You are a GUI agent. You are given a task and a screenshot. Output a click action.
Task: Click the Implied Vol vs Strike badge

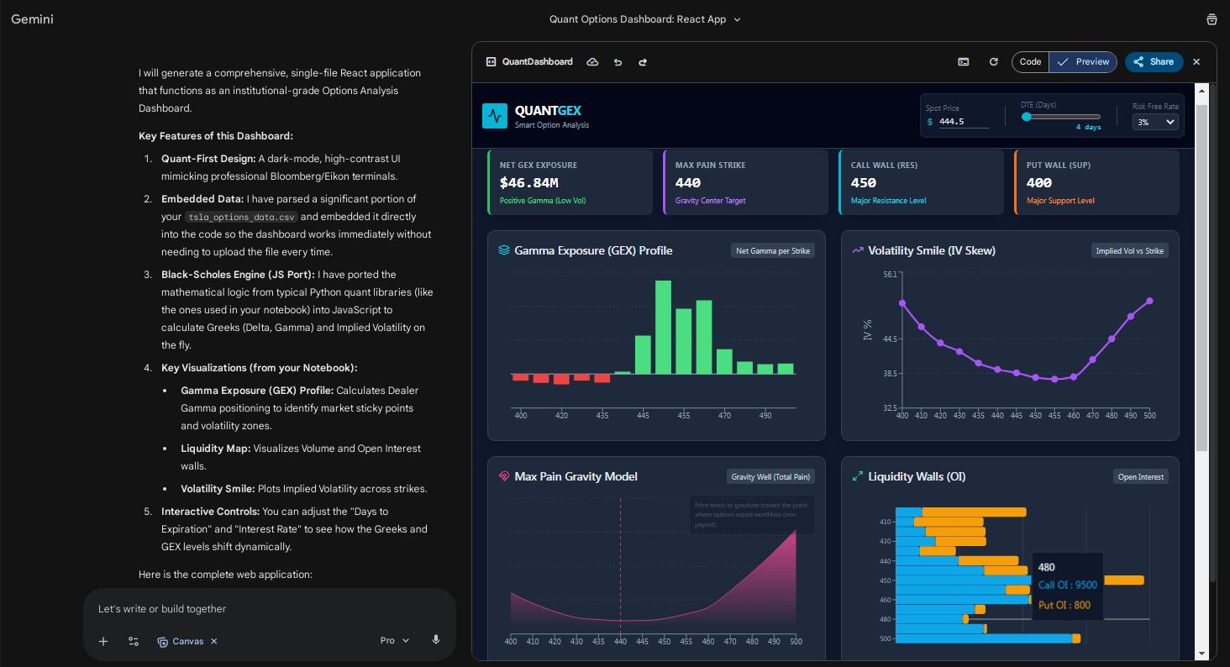tap(1130, 250)
